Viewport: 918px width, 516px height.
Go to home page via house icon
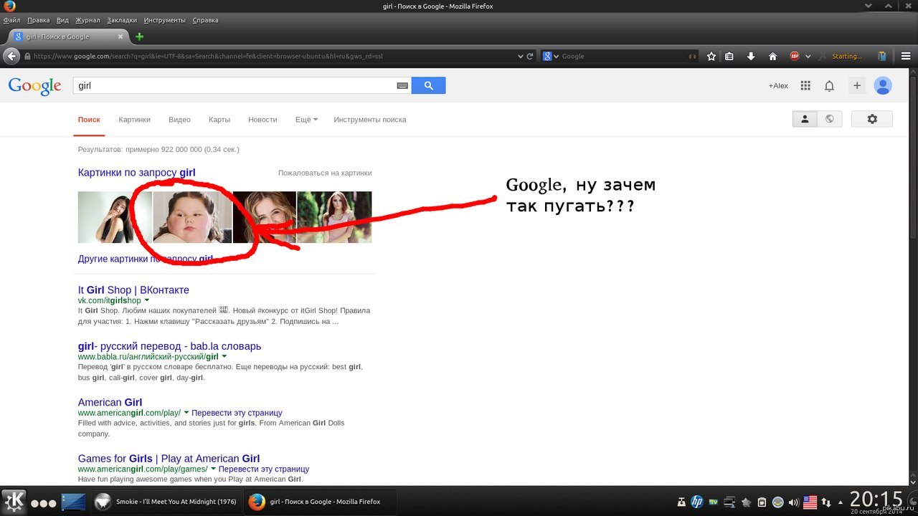pos(772,57)
